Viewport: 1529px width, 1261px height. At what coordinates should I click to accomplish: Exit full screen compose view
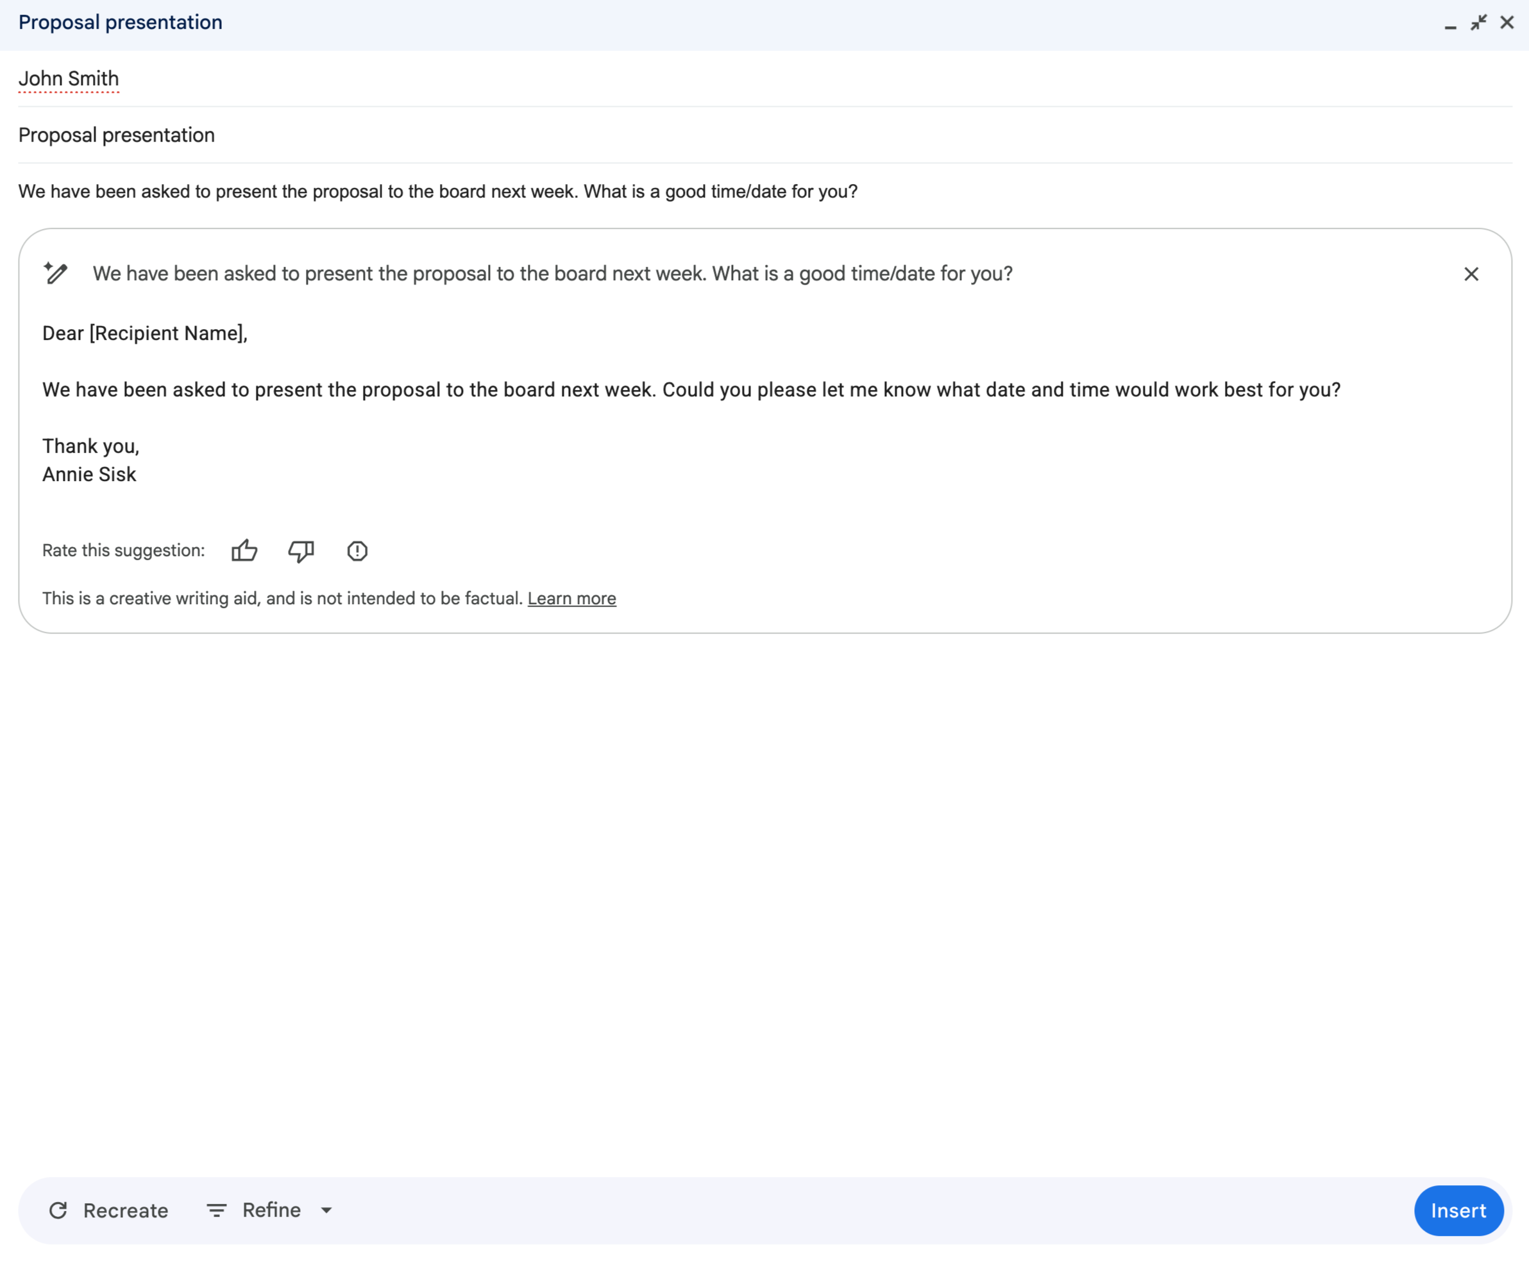[x=1479, y=22]
